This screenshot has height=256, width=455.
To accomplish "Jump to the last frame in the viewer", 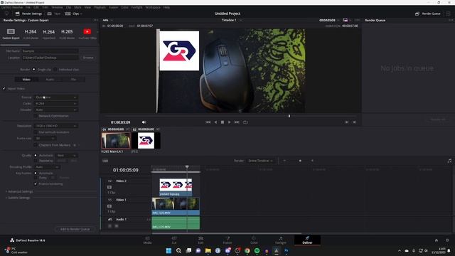I will tap(237, 122).
